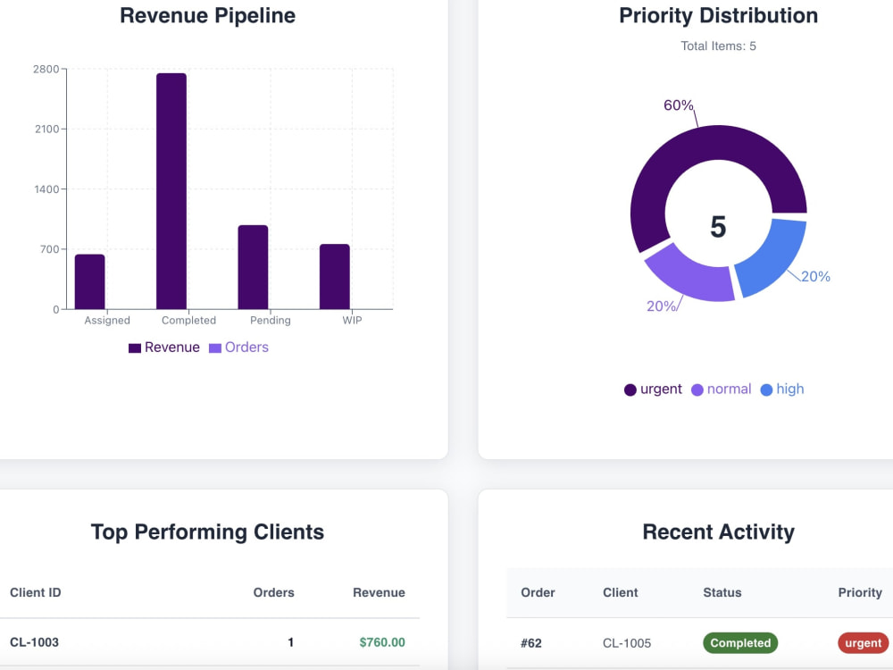Click the orders count 1 for CL-1003
The height and width of the screenshot is (670, 893).
coord(290,642)
